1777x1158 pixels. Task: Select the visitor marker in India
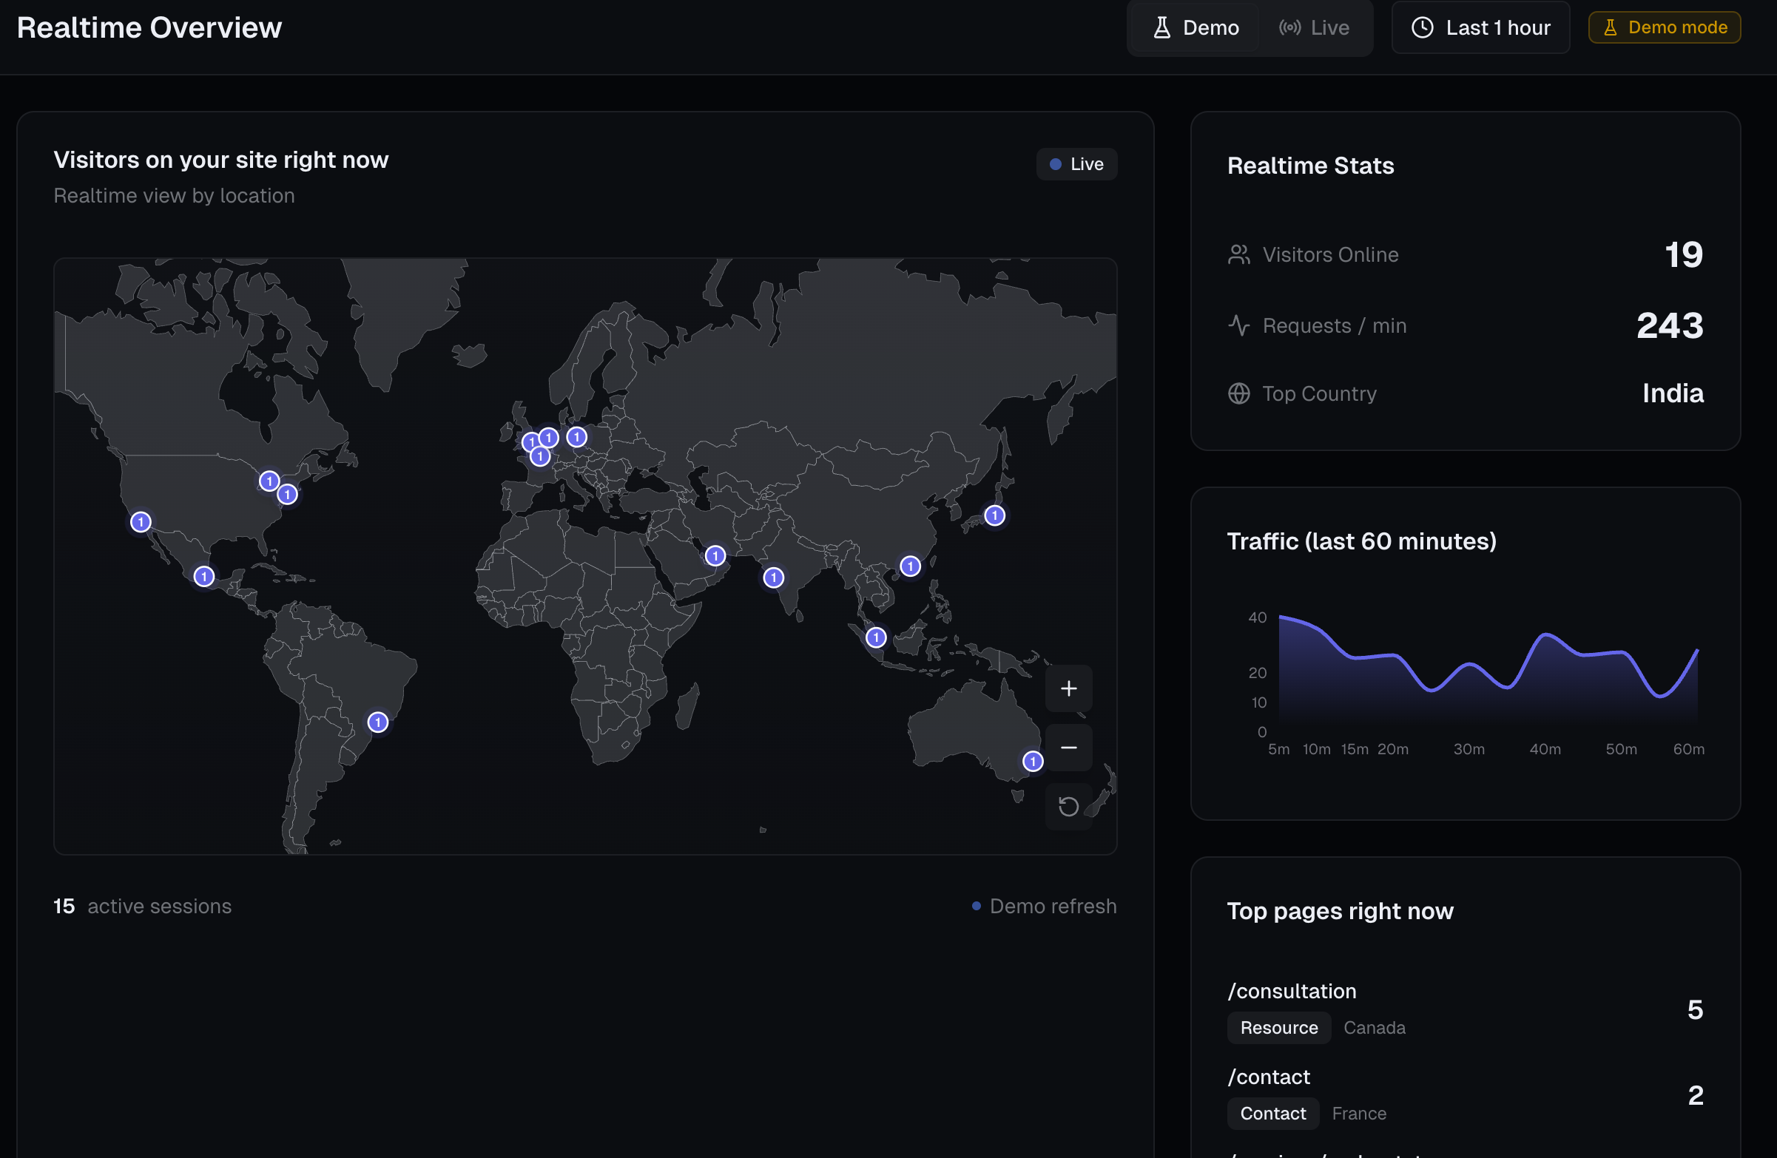(x=774, y=578)
